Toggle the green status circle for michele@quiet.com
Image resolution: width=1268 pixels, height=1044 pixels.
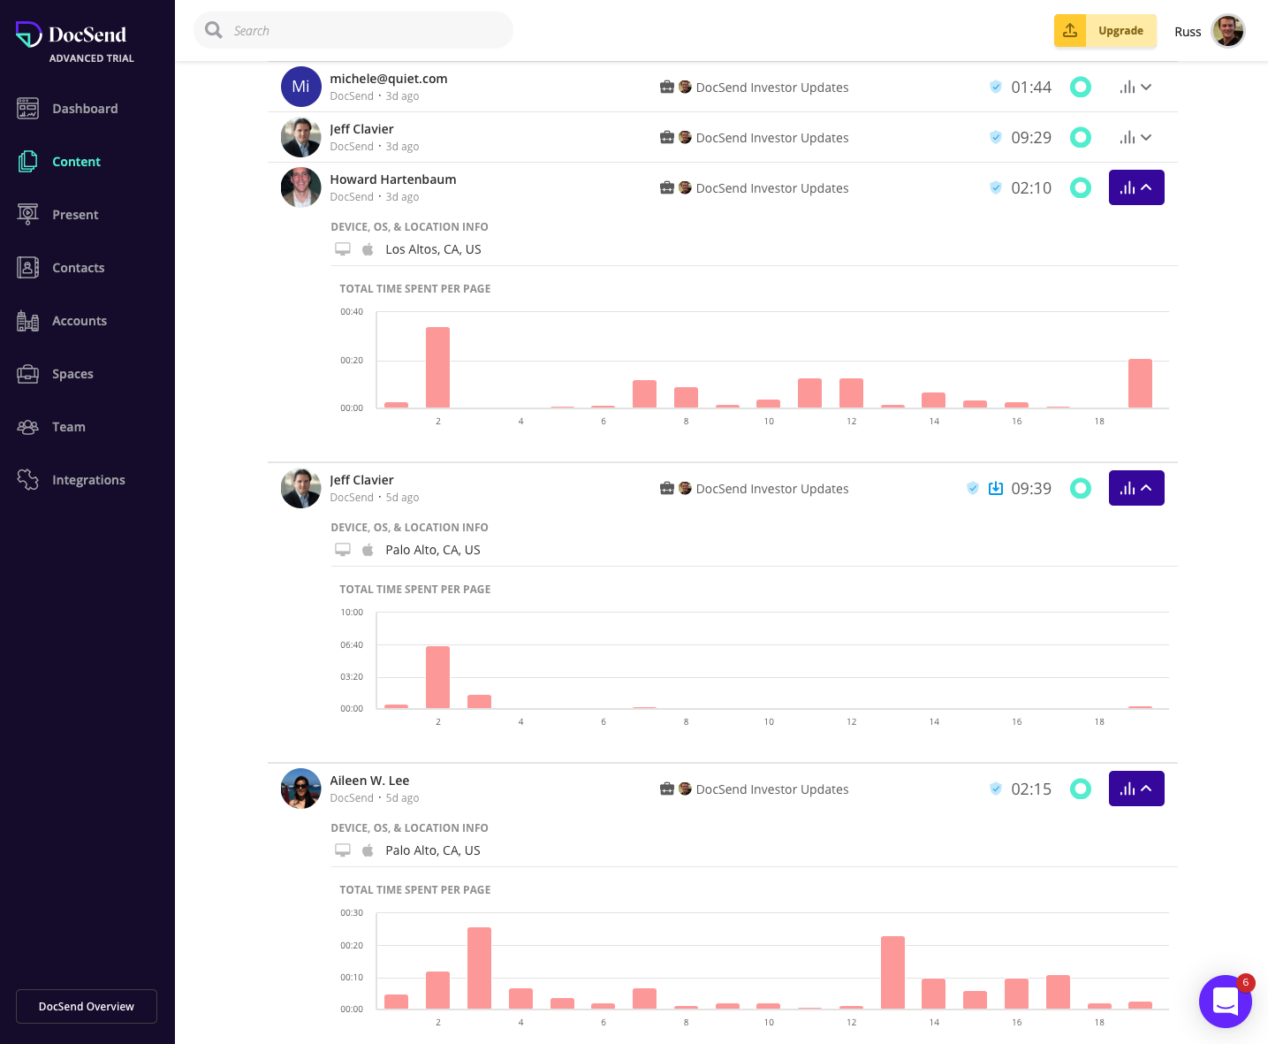1080,87
